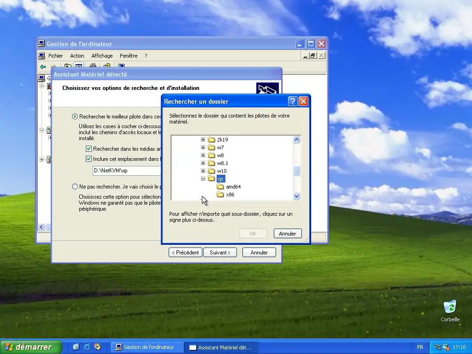Expand the 2k19 folder node

tap(203, 139)
